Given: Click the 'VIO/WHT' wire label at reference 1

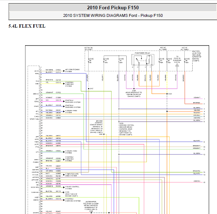Looking at the screenshot, I should [197, 98].
